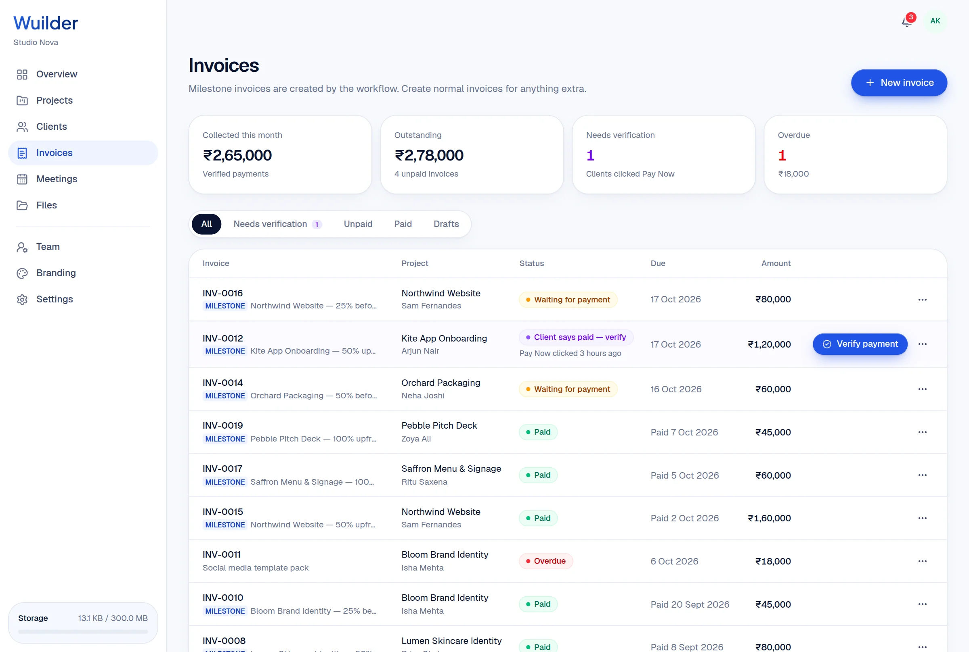Go to Clients in sidebar

point(83,127)
